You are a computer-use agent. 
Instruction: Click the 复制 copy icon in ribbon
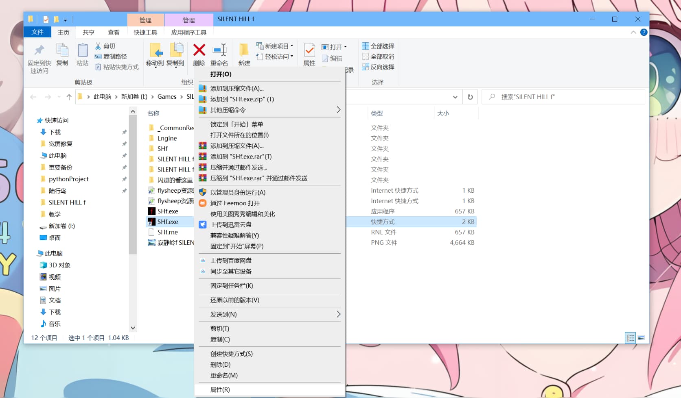[62, 50]
